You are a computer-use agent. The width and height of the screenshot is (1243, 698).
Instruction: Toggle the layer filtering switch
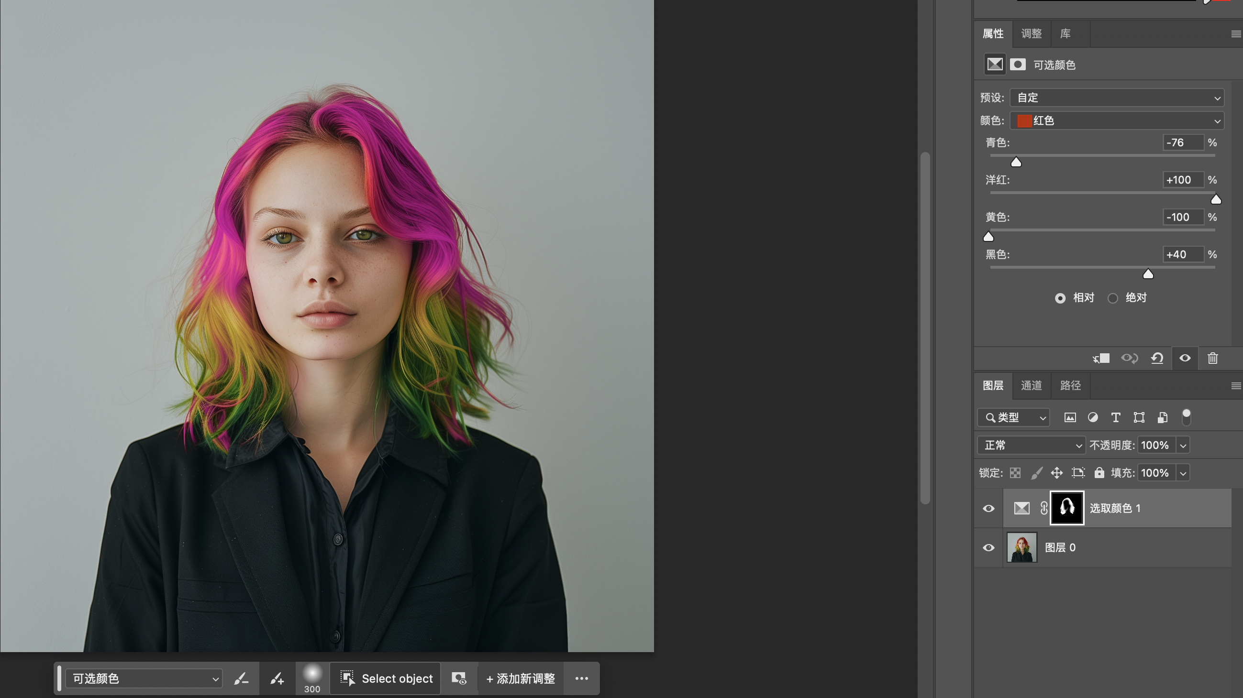[x=1186, y=417]
